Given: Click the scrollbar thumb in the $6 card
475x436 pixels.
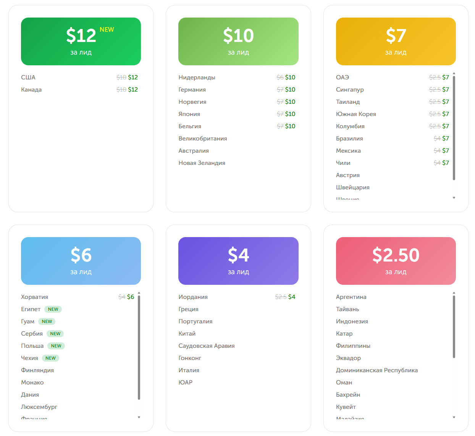Looking at the screenshot, I should tap(139, 347).
